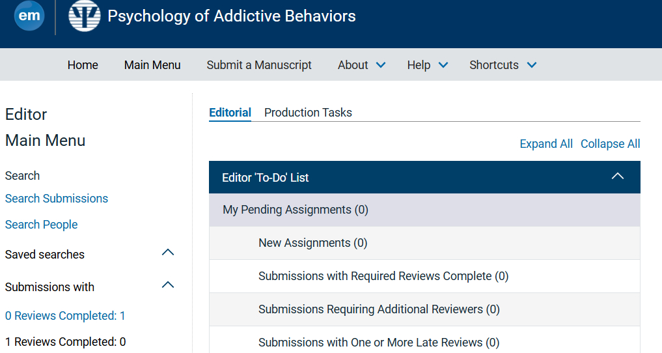Open the Search Submissions link
Viewport: 662px width, 353px height.
click(57, 199)
